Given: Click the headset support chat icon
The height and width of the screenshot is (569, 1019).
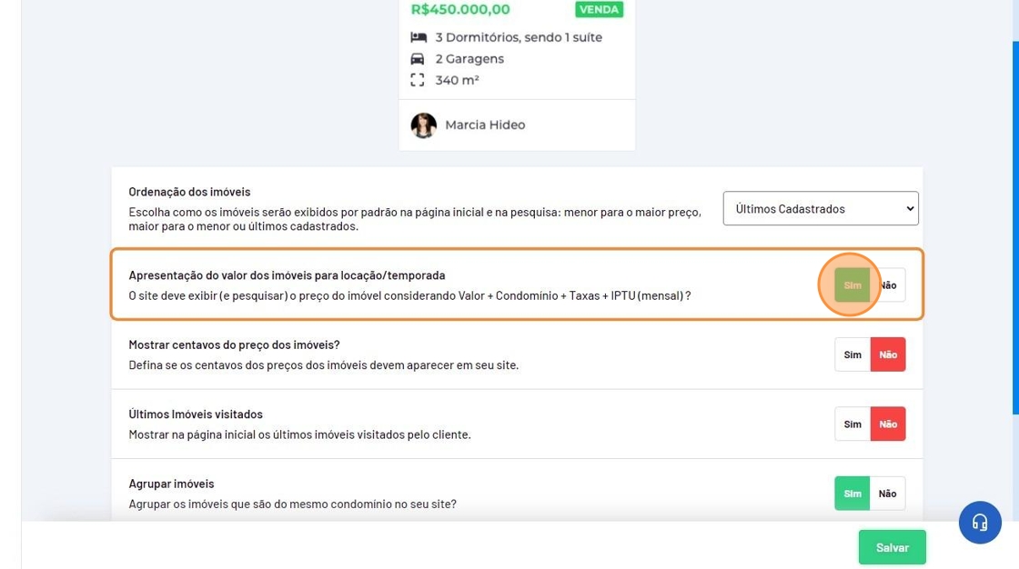Looking at the screenshot, I should coord(980,523).
